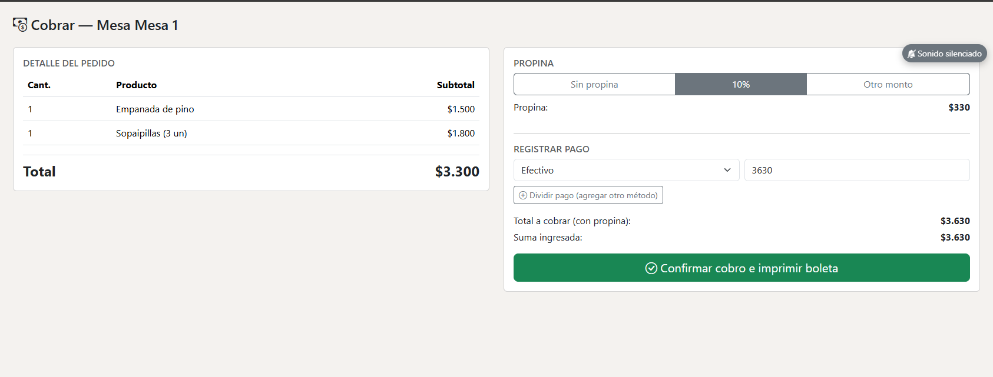
Task: Select the 10% tip option
Action: pos(741,84)
